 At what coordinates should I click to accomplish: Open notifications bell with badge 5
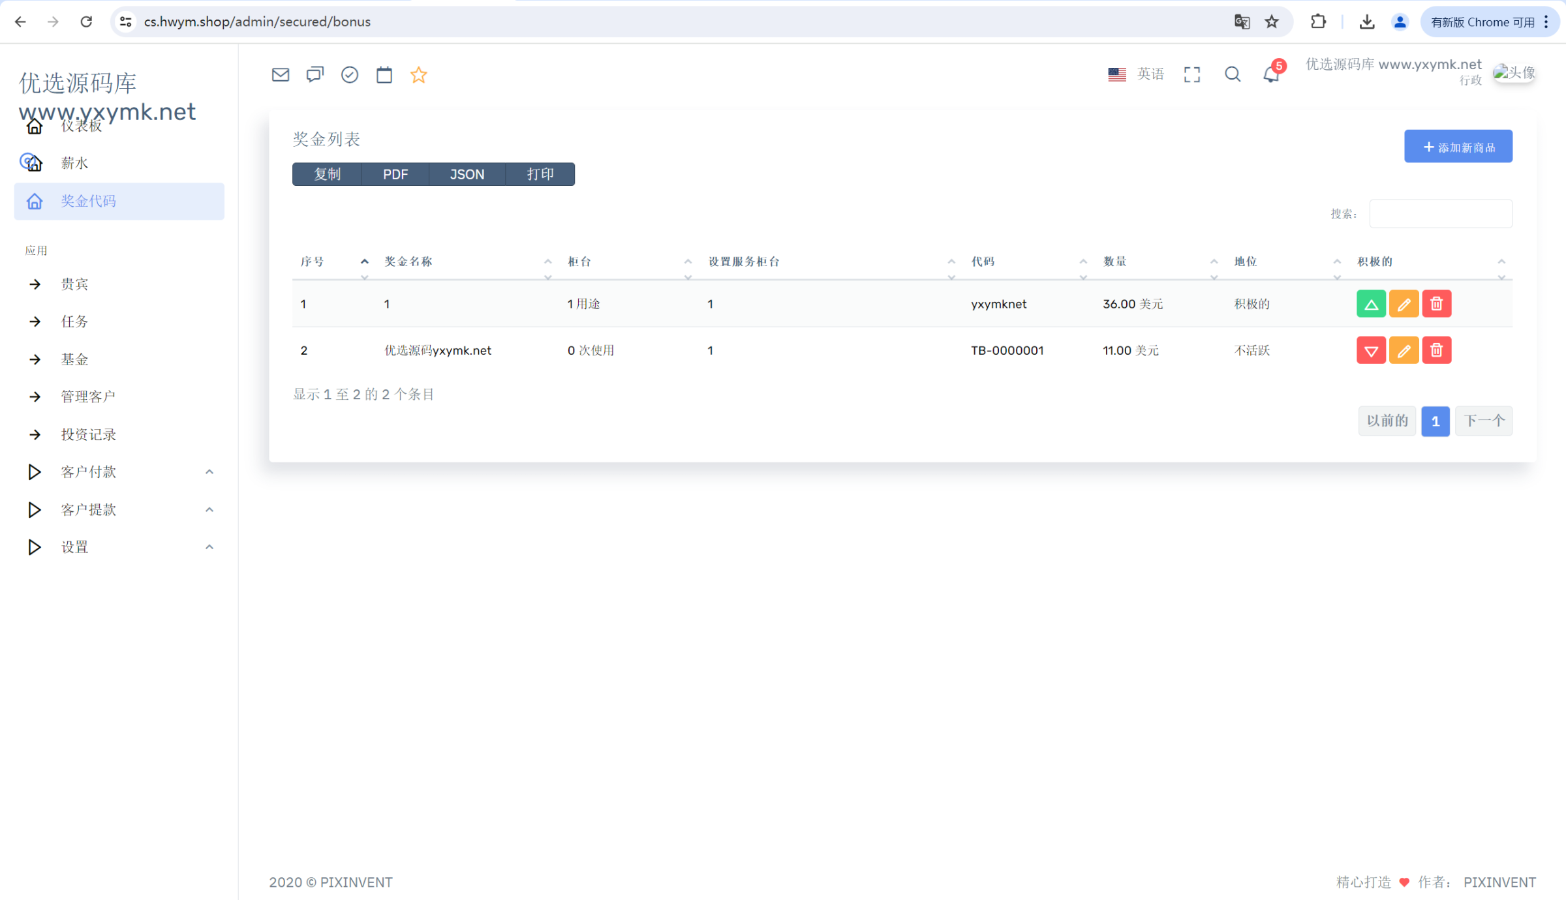1271,74
